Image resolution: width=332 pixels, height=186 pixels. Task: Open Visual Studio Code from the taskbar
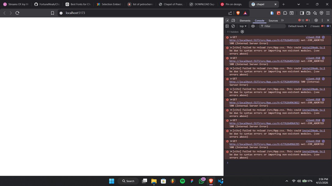(221, 181)
